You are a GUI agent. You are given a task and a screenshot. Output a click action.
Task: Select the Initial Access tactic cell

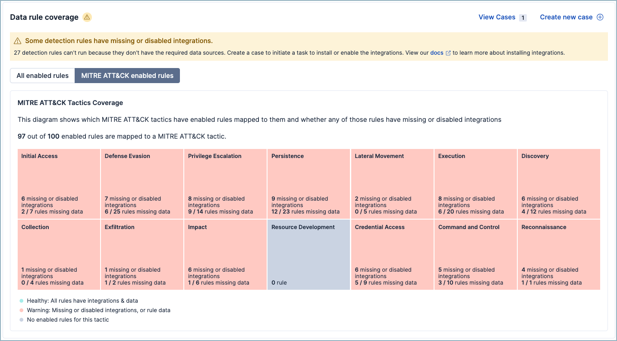59,183
